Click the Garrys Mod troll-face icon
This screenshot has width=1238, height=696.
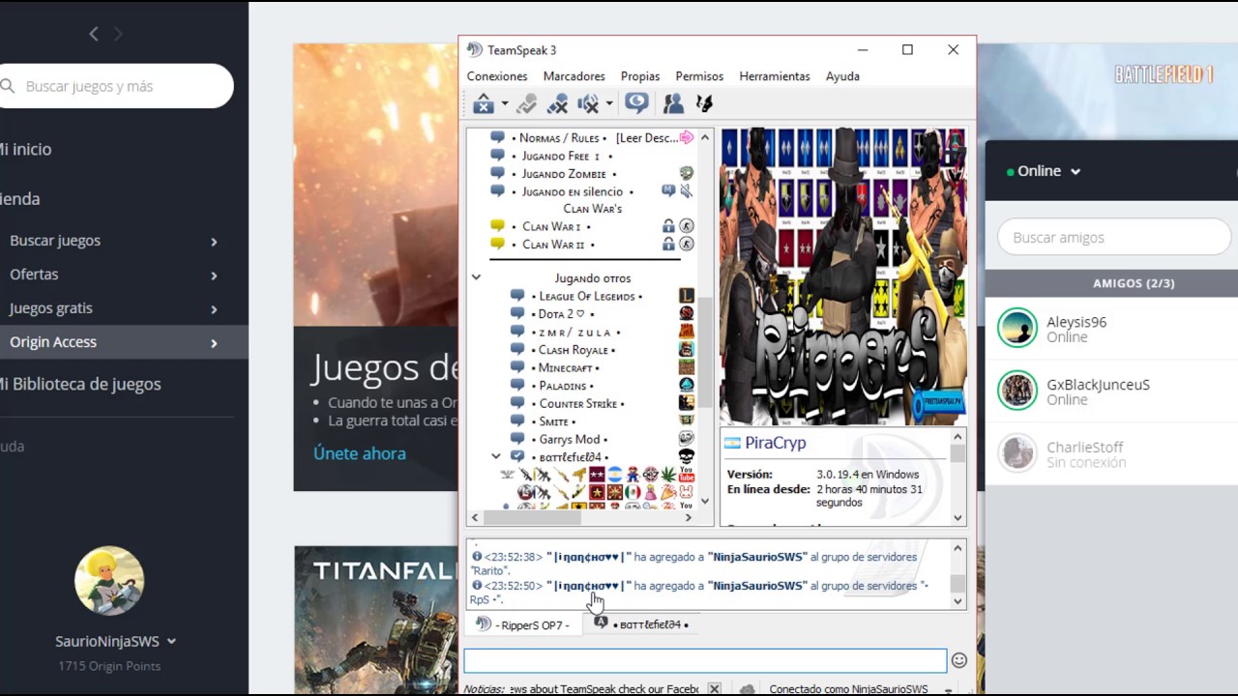(686, 439)
